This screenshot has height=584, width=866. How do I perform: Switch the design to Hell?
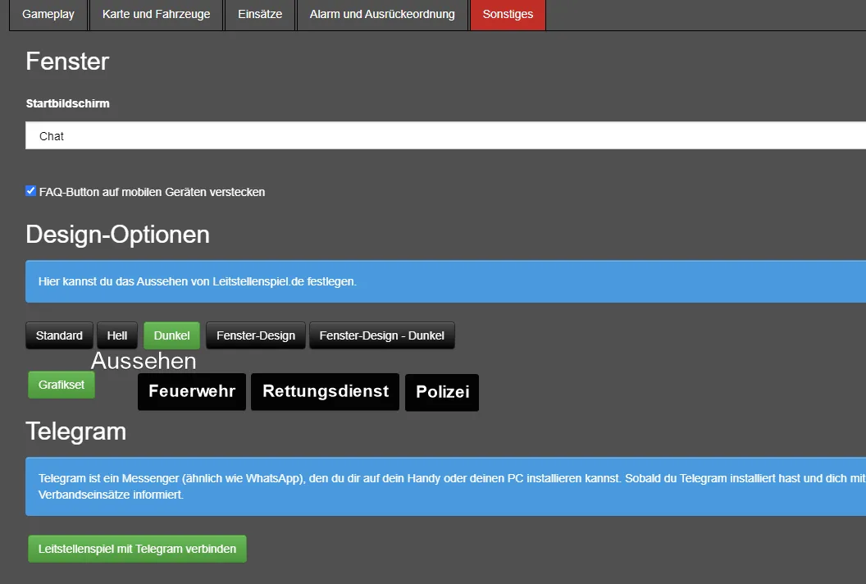coord(117,335)
